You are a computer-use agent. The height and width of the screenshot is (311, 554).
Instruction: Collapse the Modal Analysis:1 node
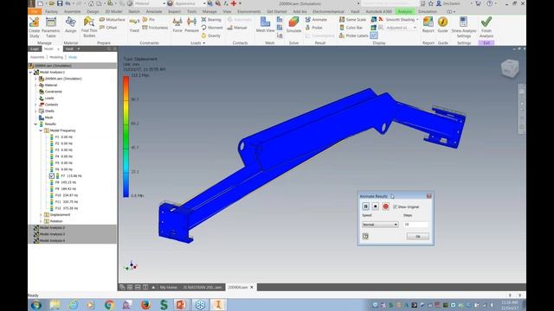coord(30,72)
